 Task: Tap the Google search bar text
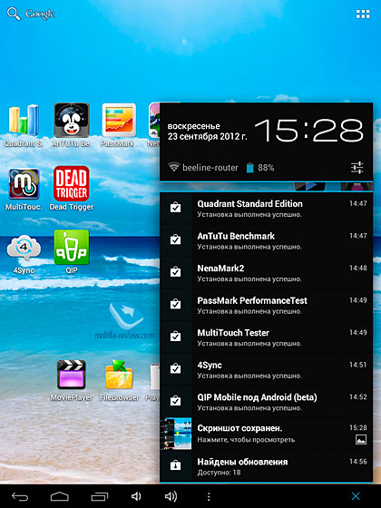click(x=40, y=14)
